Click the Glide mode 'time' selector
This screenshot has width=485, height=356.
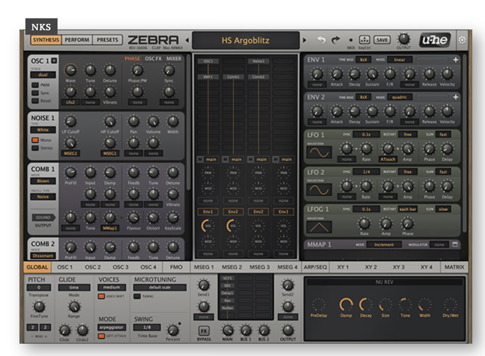(74, 287)
